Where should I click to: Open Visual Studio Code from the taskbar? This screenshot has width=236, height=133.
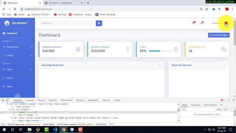(x=55, y=130)
